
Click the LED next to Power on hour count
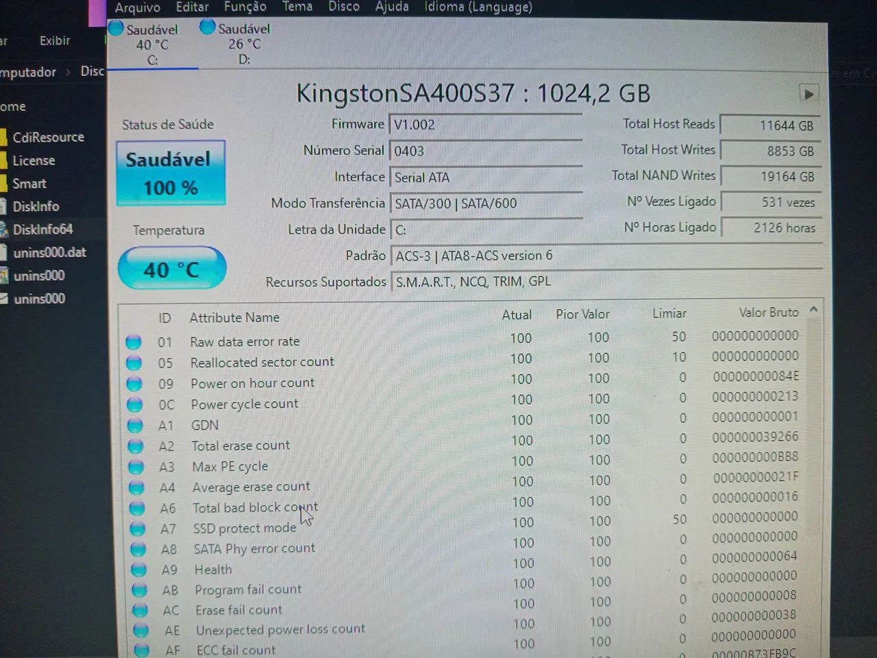[x=134, y=383]
